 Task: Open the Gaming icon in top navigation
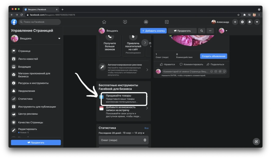pyautogui.click(x=167, y=22)
